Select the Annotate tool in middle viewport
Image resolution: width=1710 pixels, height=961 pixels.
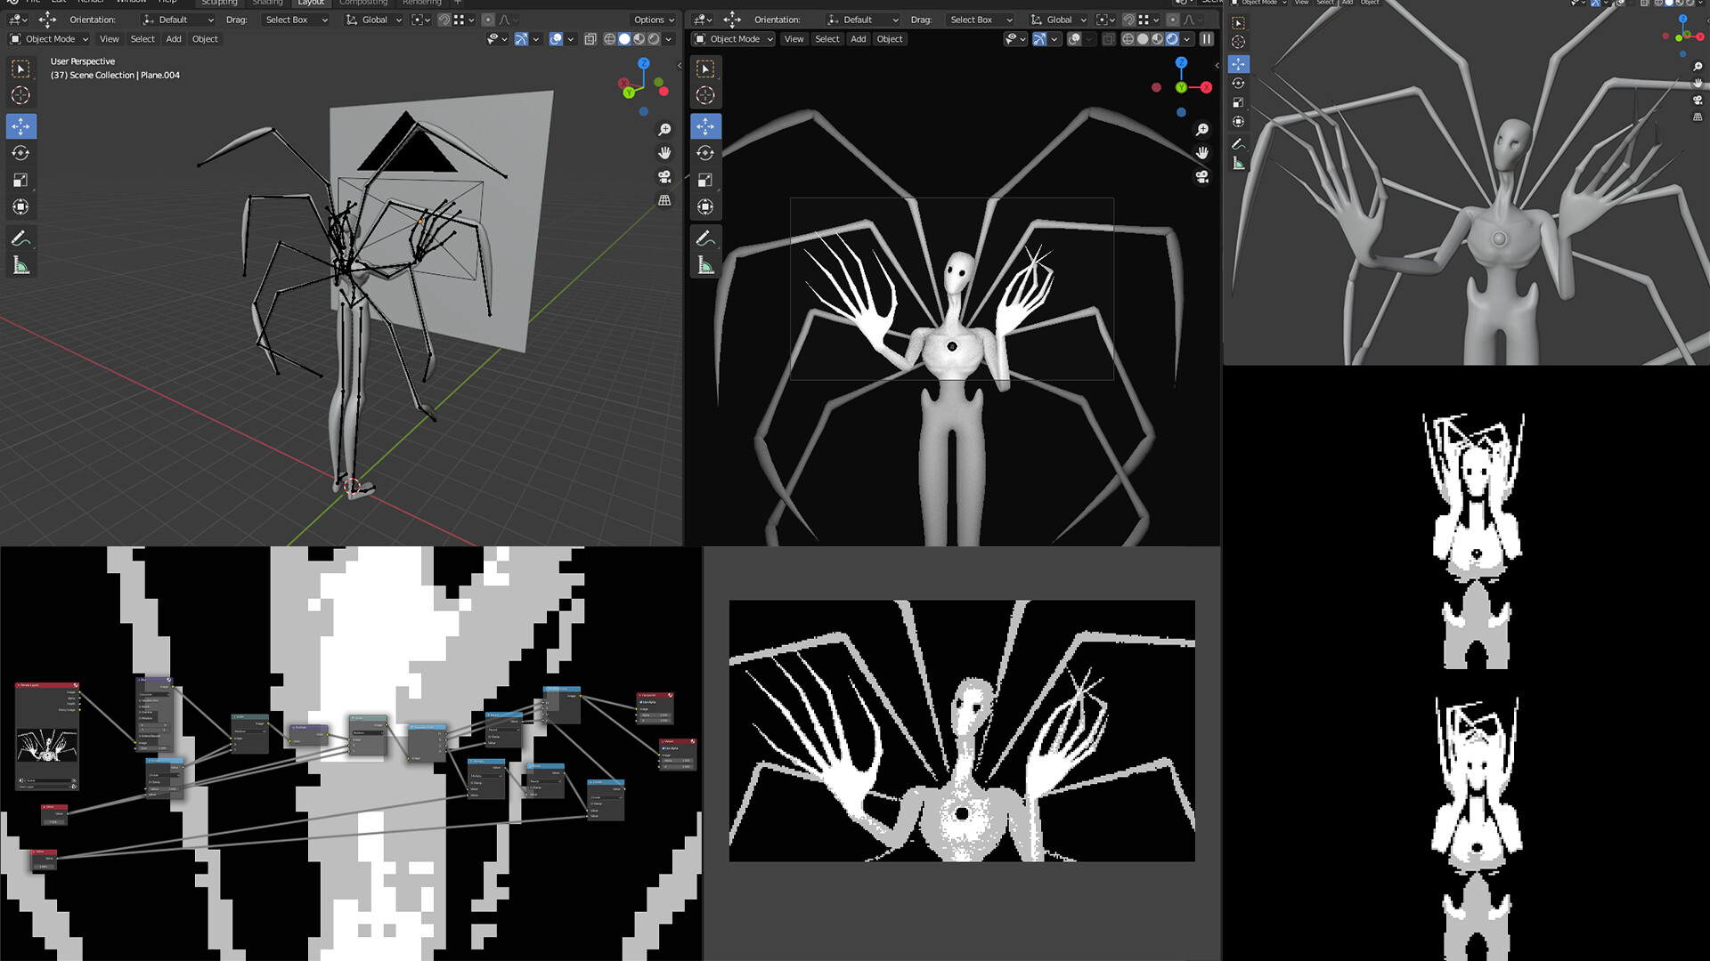[704, 238]
